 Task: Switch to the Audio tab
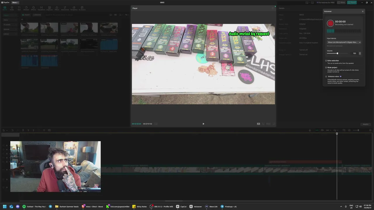pyautogui.click(x=12, y=8)
